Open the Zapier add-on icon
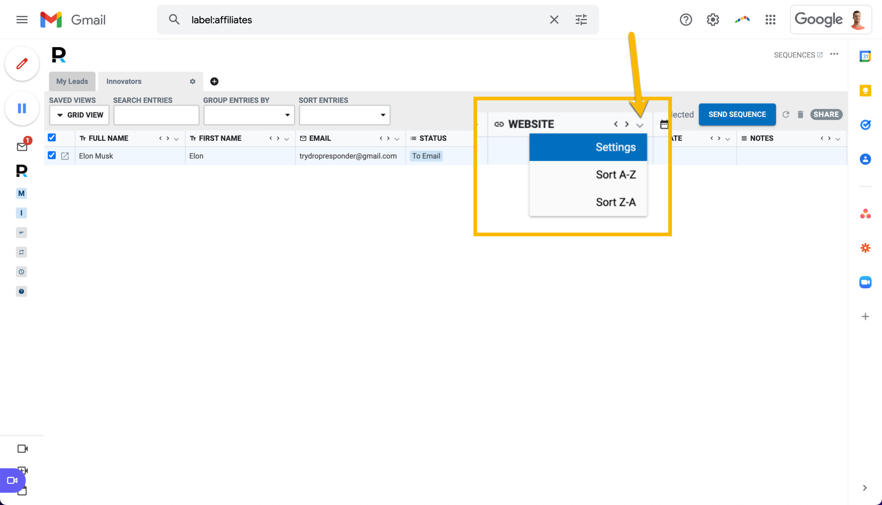882x505 pixels. (x=865, y=248)
